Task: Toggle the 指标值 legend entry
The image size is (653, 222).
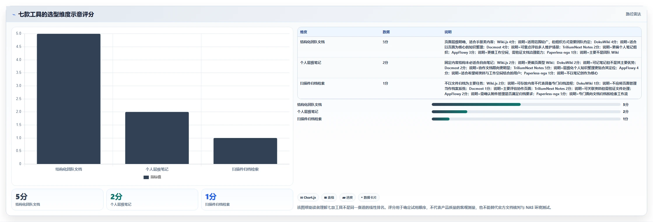Action: tap(152, 177)
